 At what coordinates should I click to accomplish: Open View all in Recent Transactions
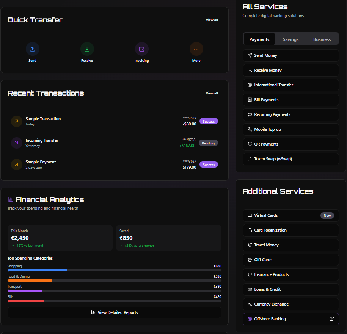pos(212,93)
